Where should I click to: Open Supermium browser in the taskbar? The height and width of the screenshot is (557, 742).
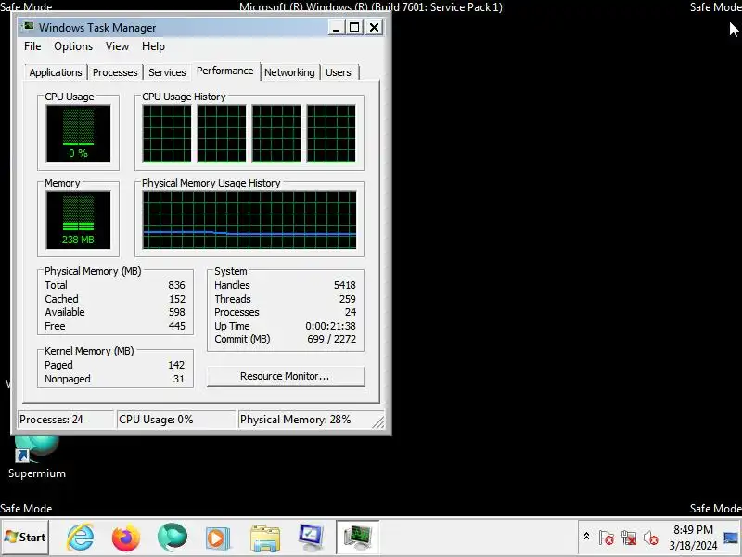(x=172, y=538)
